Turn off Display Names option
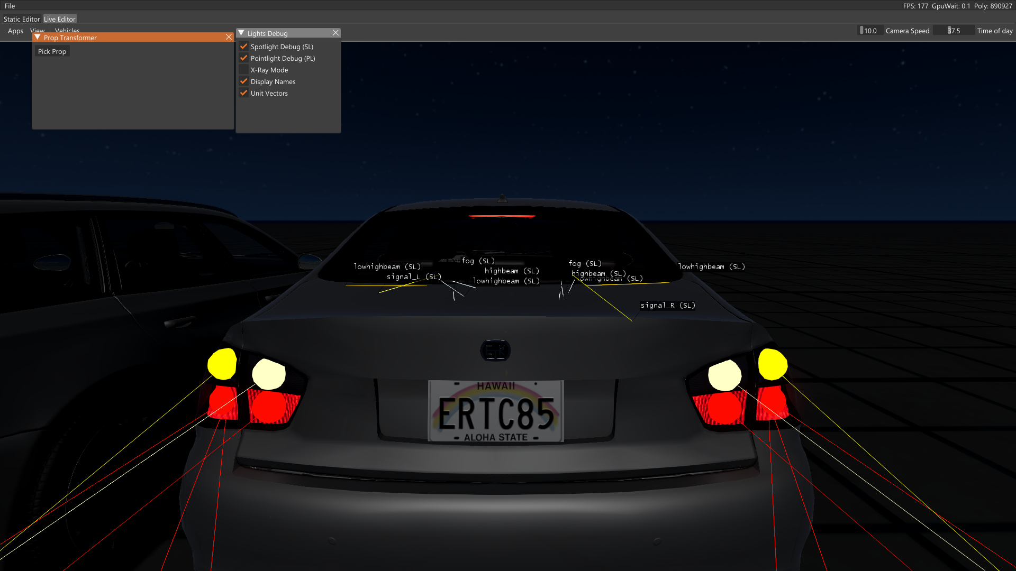The width and height of the screenshot is (1016, 571). coord(244,81)
